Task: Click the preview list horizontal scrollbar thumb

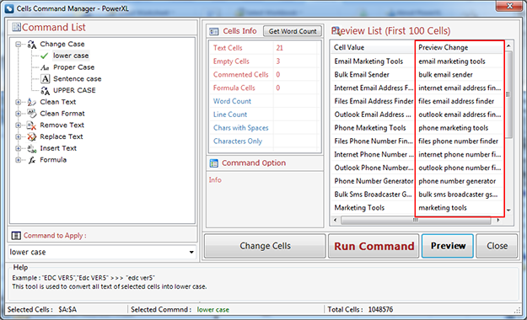Action: [416, 221]
